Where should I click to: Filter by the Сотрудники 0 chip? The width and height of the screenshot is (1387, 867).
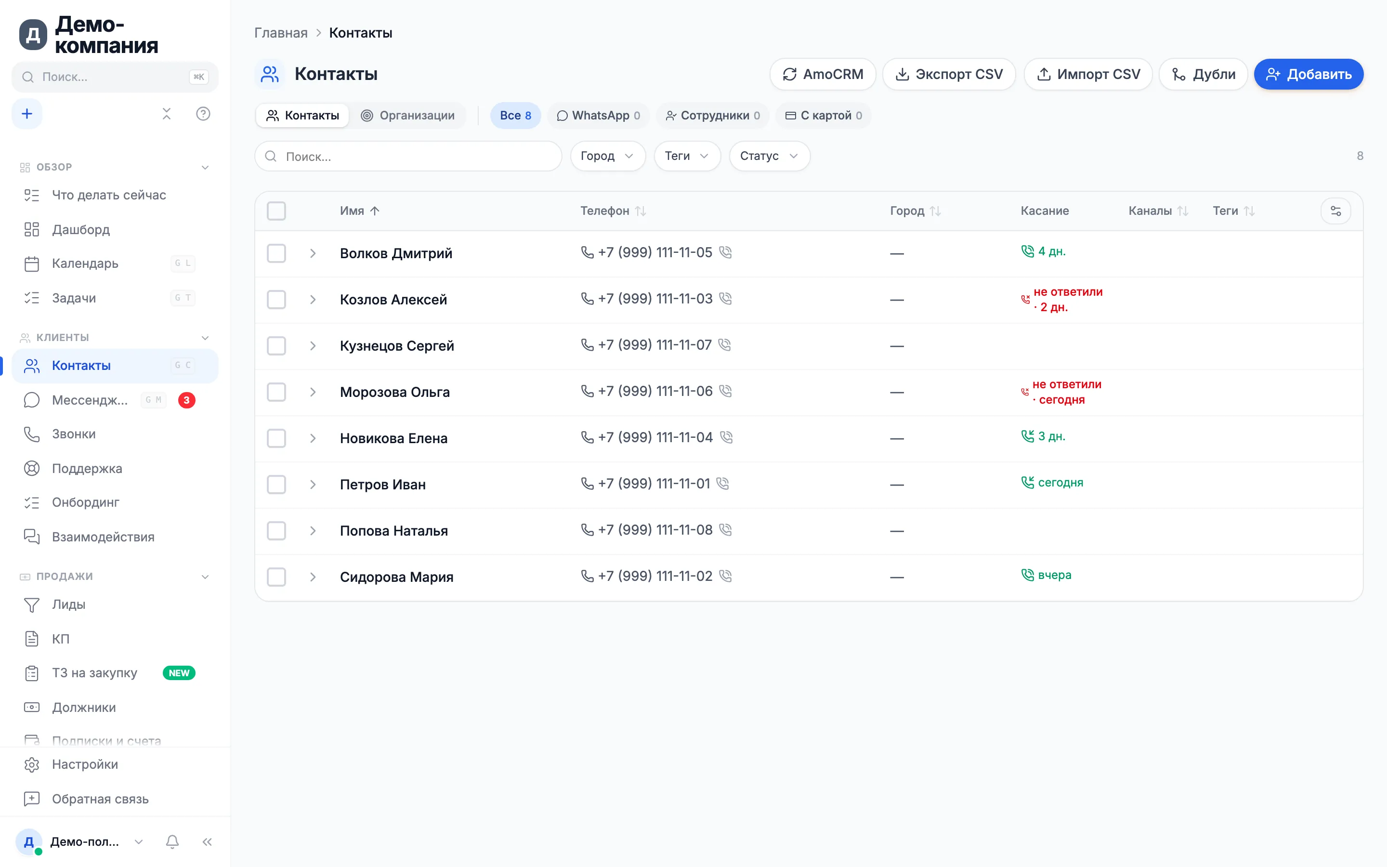pyautogui.click(x=712, y=115)
